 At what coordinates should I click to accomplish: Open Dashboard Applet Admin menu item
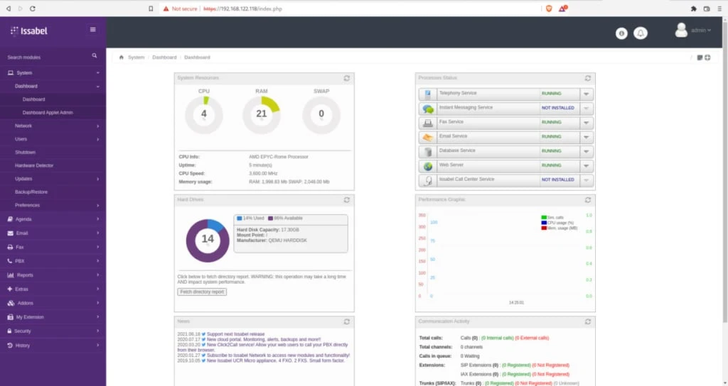[48, 113]
